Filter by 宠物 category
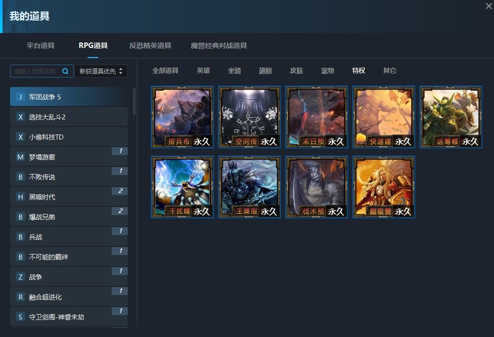Image resolution: width=494 pixels, height=337 pixels. (327, 70)
